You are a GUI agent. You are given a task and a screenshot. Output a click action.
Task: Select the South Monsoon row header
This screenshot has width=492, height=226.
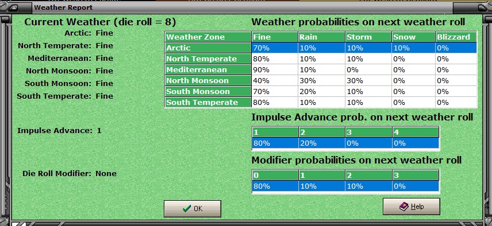point(208,92)
